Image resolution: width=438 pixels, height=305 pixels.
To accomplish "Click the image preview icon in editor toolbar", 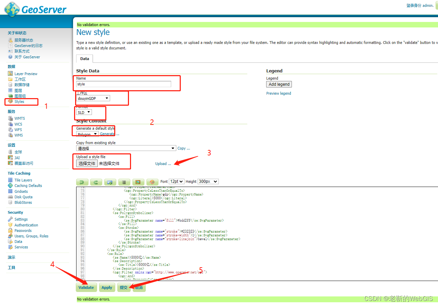I will (138, 182).
